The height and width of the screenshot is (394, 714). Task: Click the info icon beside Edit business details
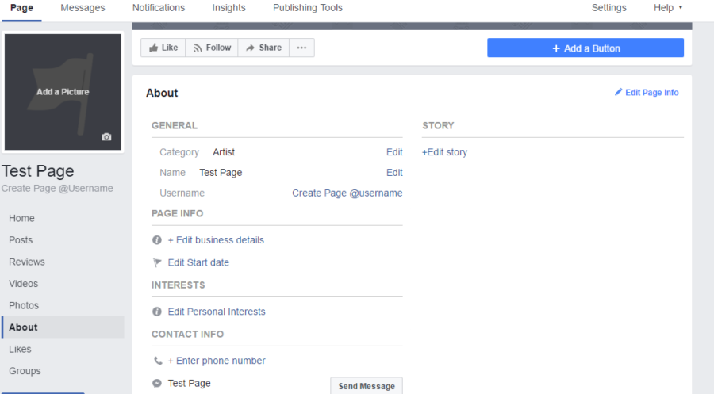tap(156, 239)
